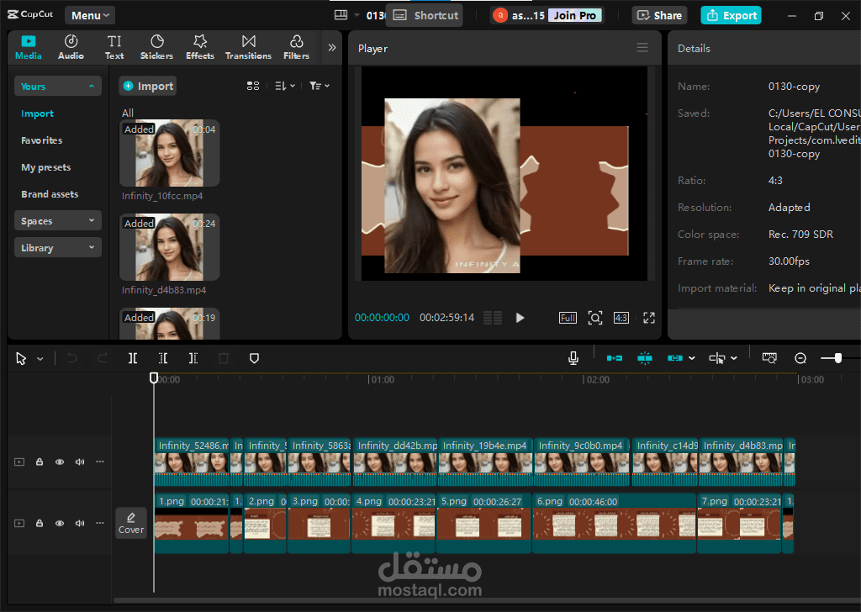The height and width of the screenshot is (612, 861).
Task: Click the Undo arrow in timeline toolbar
Action: [x=72, y=358]
